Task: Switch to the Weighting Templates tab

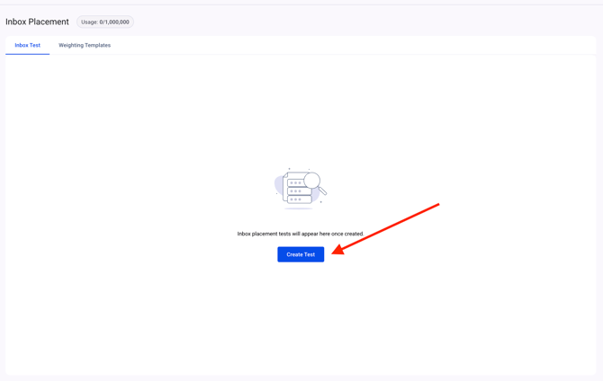Action: (x=85, y=45)
